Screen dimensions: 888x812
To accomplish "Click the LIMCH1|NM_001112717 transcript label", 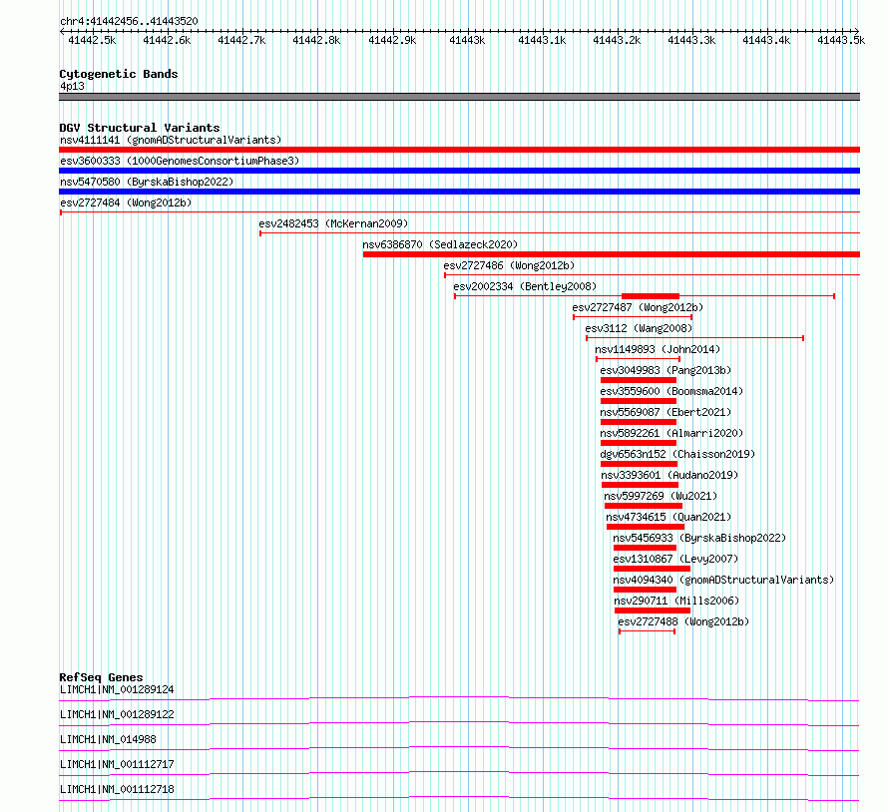I will pos(117,764).
